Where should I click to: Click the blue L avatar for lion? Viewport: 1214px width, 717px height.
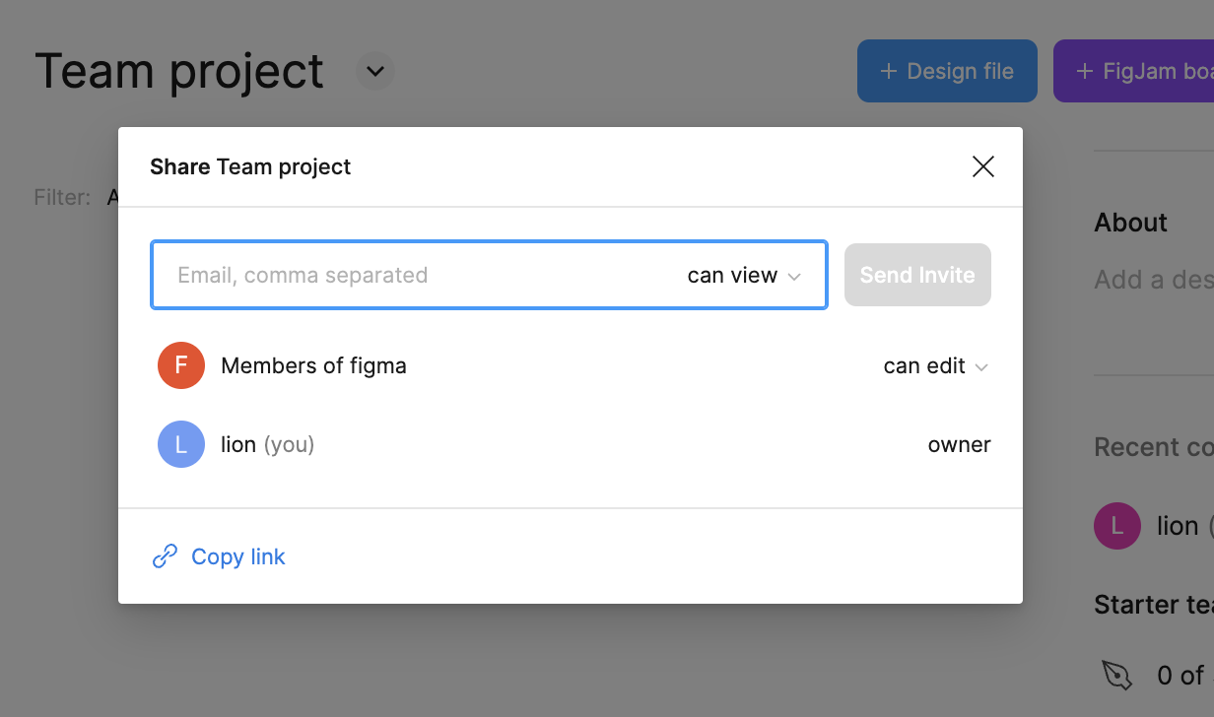181,444
